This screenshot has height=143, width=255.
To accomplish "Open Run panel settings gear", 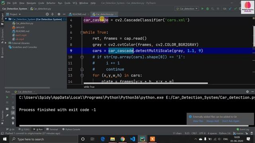I will click(x=247, y=92).
